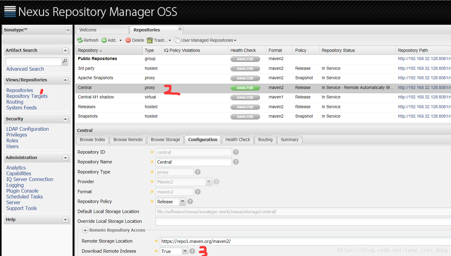This screenshot has width=451, height=256.
Task: Click the Refresh toolbar icon
Action: [x=80, y=40]
